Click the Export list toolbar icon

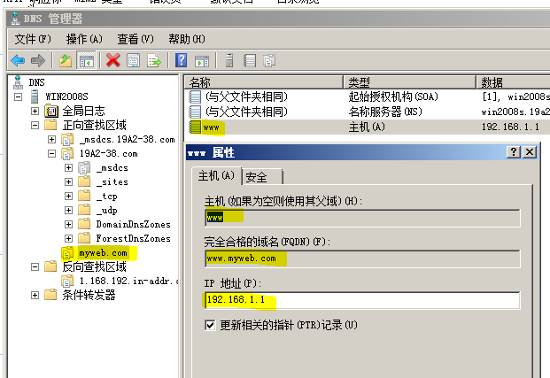coord(154,60)
